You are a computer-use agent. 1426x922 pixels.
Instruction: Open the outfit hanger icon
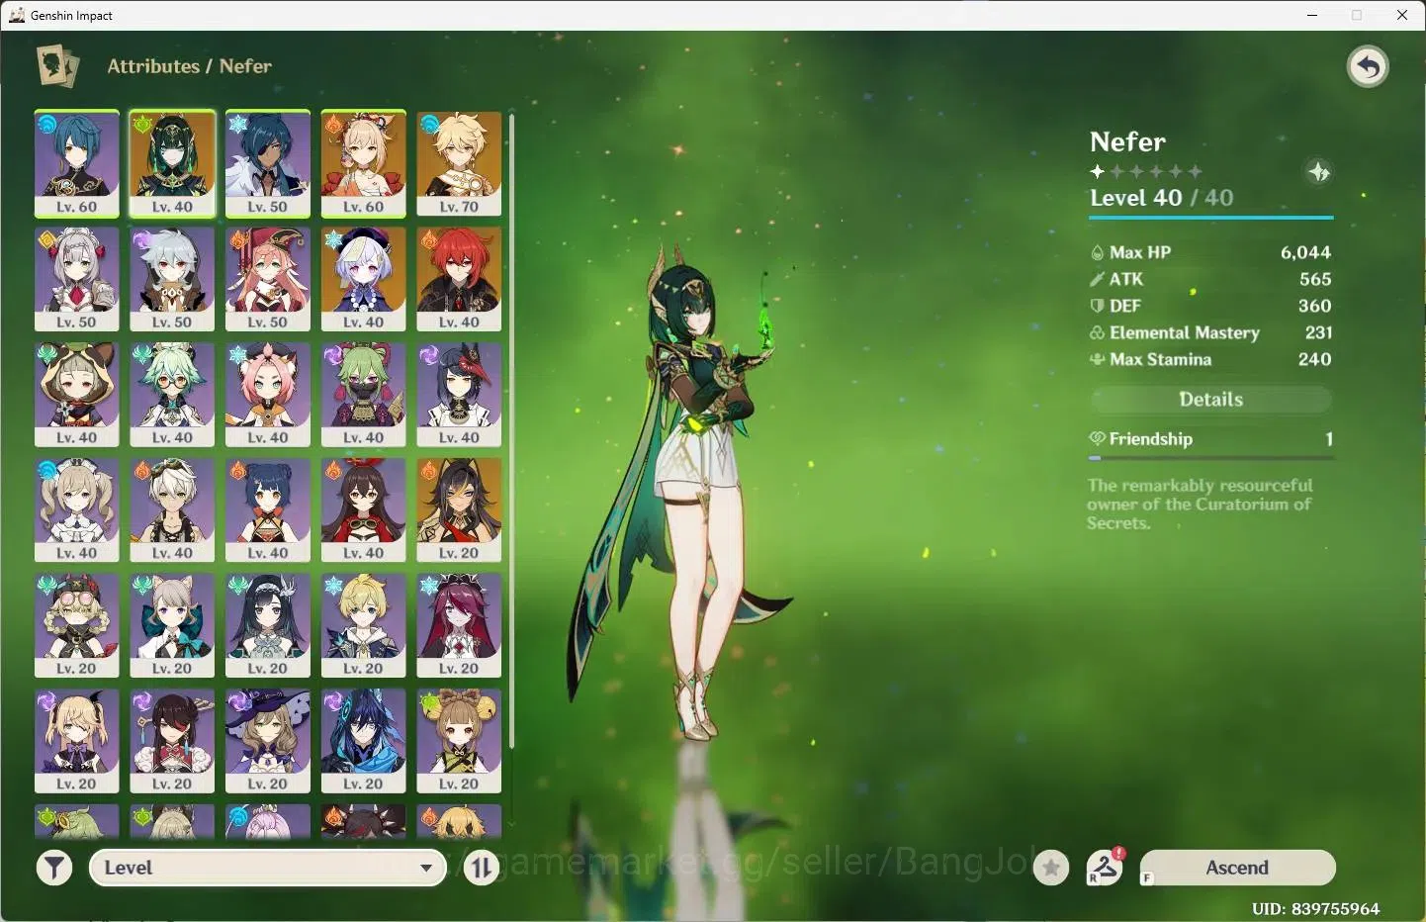[1105, 869]
